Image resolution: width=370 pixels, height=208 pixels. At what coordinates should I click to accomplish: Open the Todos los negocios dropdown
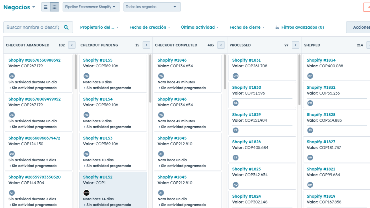[152, 7]
